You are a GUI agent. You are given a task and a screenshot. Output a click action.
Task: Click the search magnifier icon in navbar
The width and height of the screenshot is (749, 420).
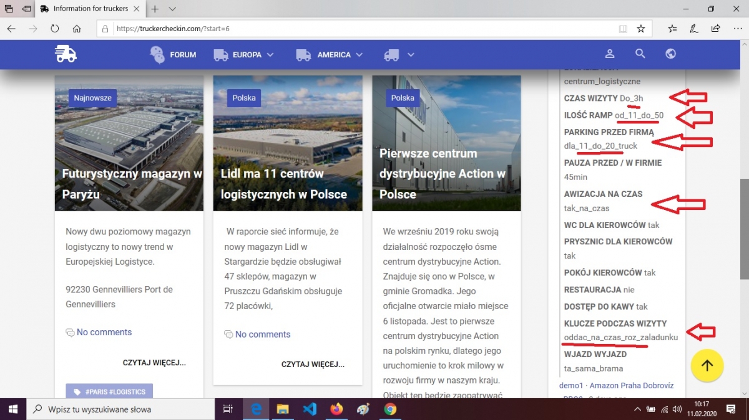pyautogui.click(x=640, y=54)
